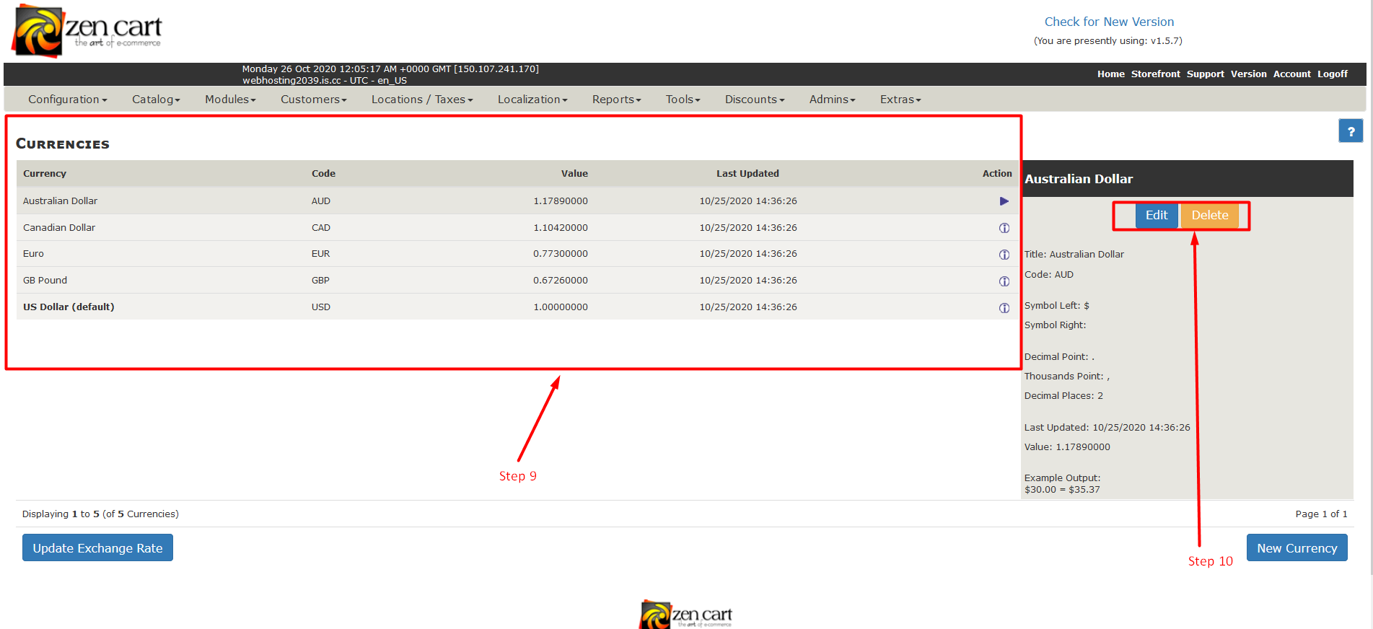
Task: Open the Reports menu
Action: click(x=617, y=100)
